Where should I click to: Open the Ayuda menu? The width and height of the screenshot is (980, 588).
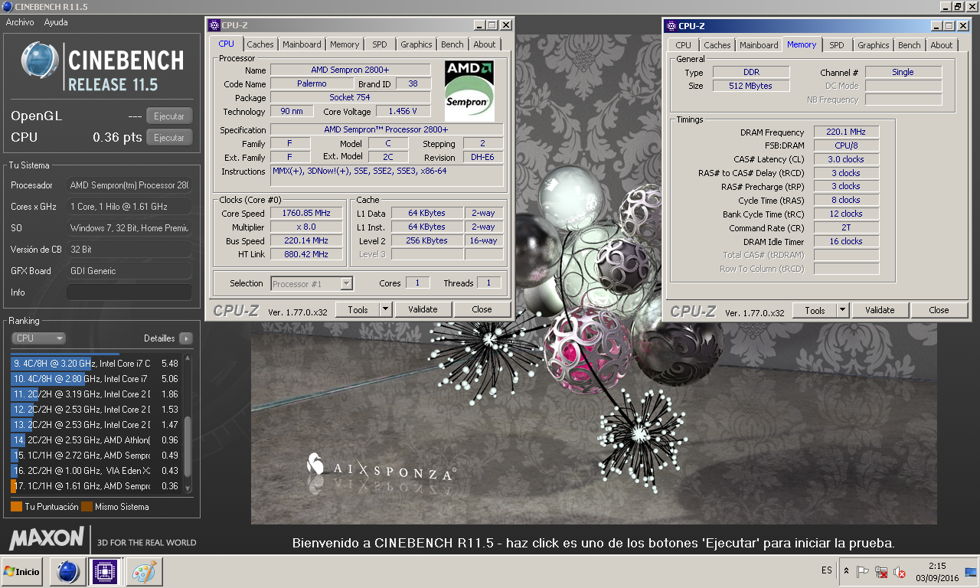pyautogui.click(x=56, y=22)
